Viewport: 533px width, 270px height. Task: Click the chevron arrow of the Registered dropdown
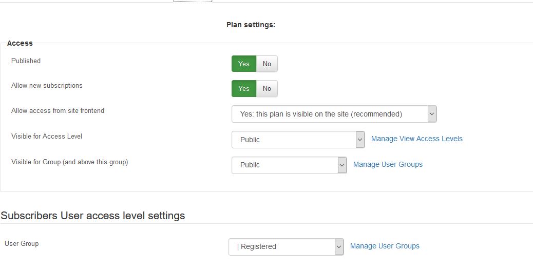click(339, 246)
